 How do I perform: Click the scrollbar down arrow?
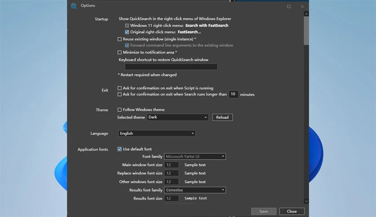point(306,201)
